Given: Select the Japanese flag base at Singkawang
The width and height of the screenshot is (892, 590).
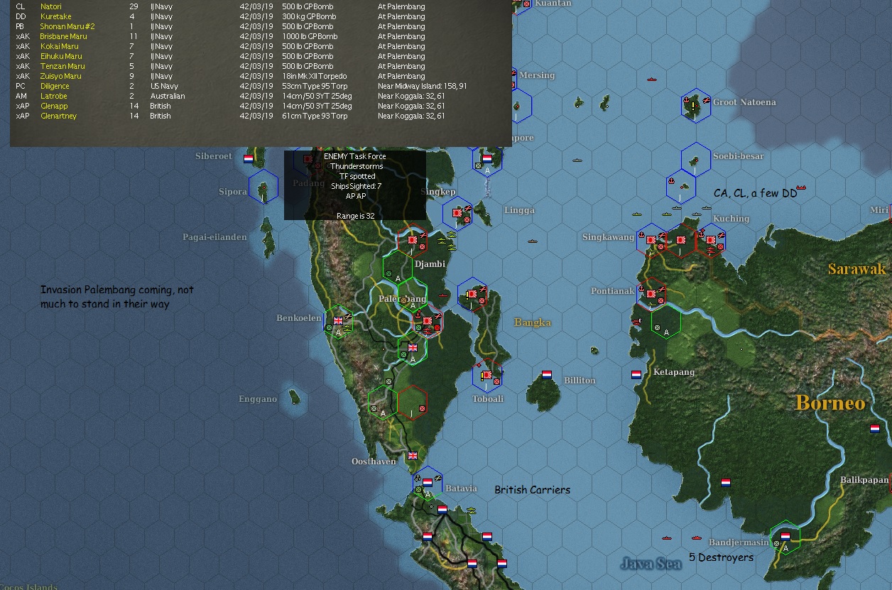Looking at the screenshot, I should [651, 239].
